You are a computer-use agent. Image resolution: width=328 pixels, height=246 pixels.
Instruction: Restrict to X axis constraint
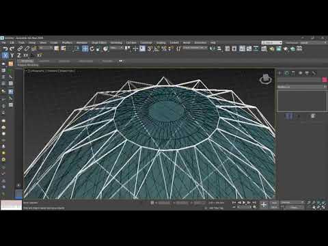(x=5, y=55)
